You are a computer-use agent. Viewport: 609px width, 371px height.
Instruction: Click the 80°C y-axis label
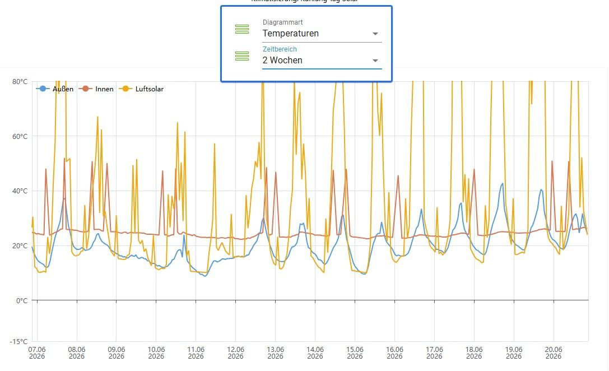pos(20,82)
